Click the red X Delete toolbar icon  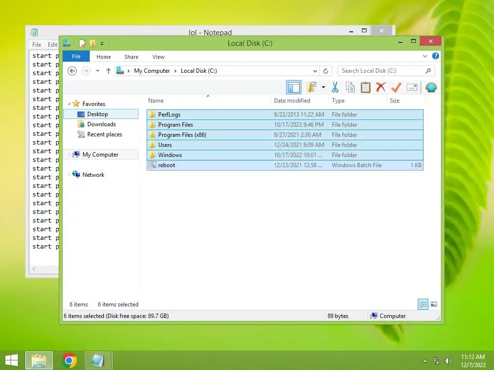click(x=381, y=87)
